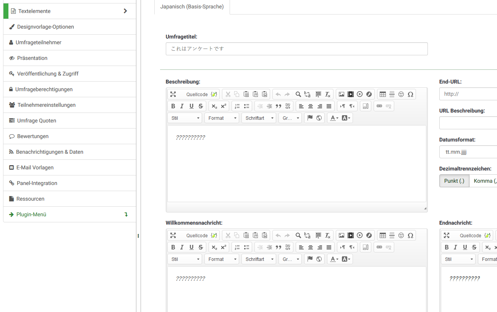Click the Copy icon in Beschreibung toolbar
The image size is (497, 312).
tap(237, 94)
